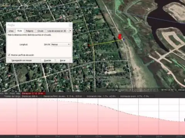Click the Inclinación prom. statistic
Screen dimensions: 185x138
135,96
